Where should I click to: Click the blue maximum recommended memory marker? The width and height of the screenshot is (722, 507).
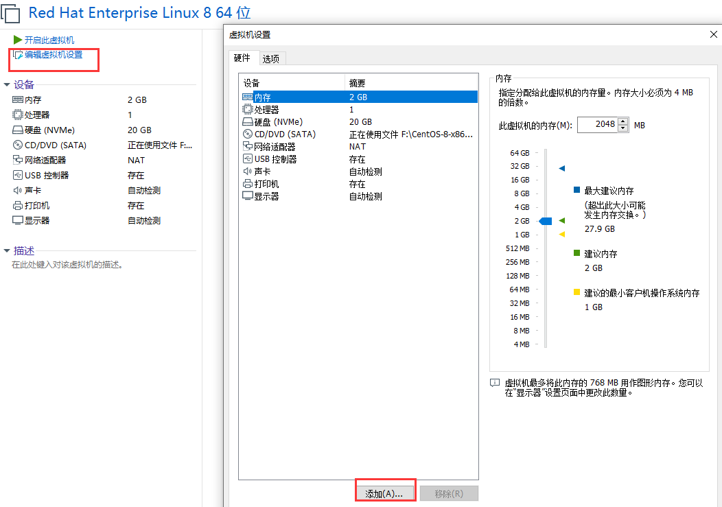[x=562, y=168]
